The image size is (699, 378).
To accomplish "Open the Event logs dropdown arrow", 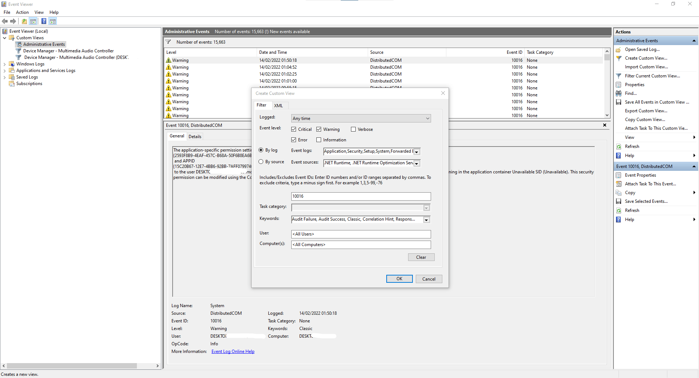I will click(417, 152).
